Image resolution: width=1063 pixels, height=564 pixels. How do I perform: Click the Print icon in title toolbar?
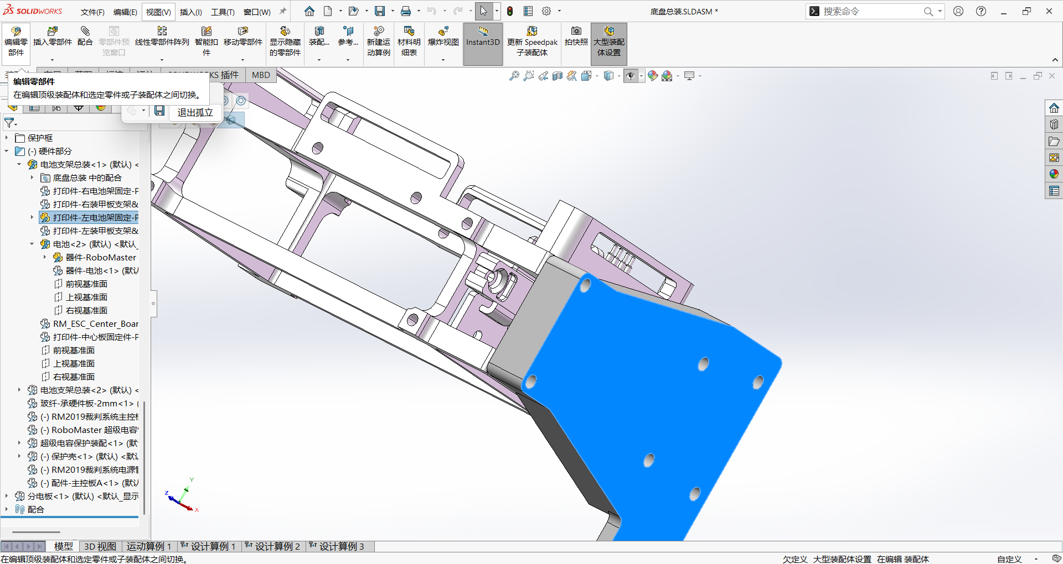point(406,11)
